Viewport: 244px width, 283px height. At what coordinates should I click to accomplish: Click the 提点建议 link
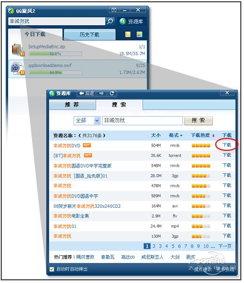pyautogui.click(x=203, y=270)
